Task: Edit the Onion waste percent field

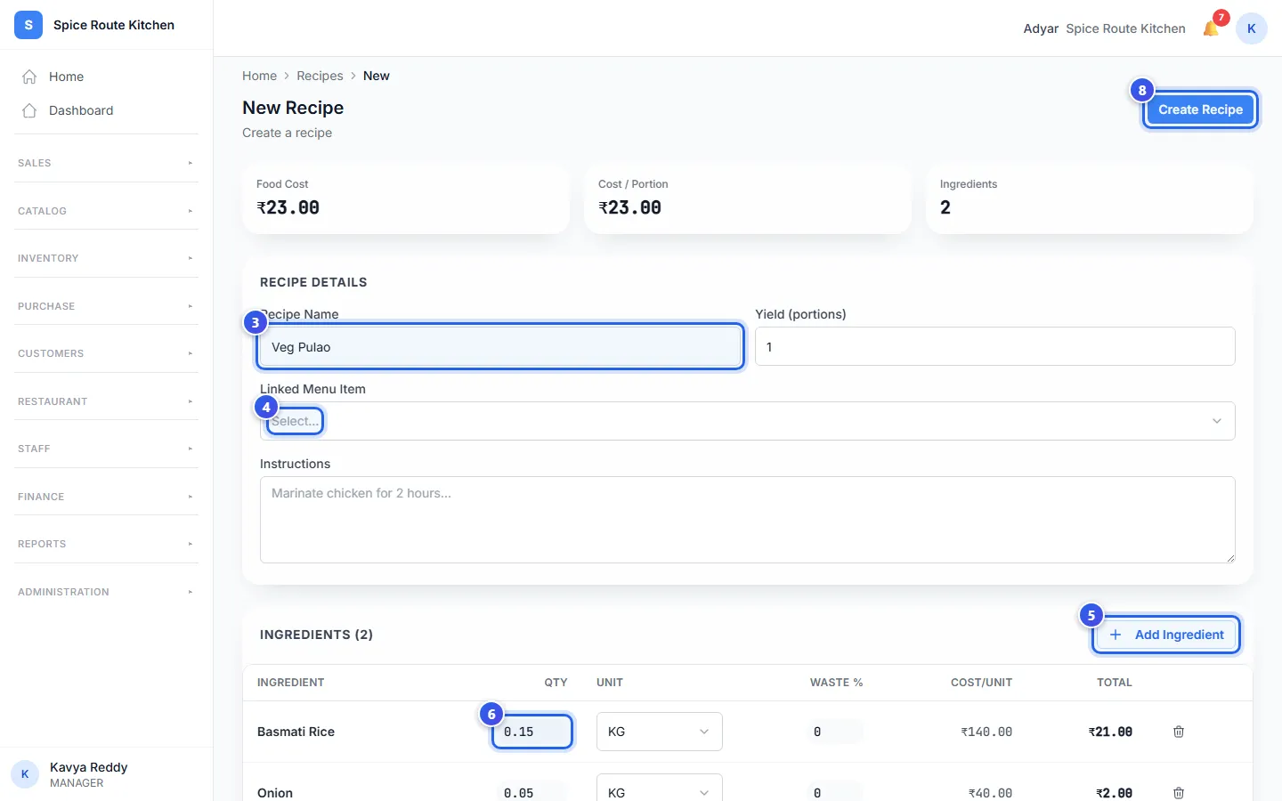Action: 837,791
